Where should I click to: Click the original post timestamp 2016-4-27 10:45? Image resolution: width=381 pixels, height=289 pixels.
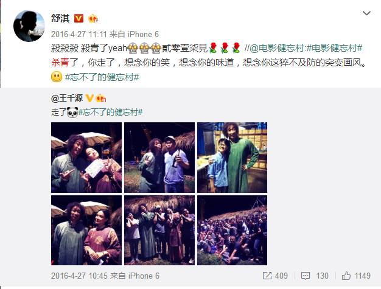point(79,276)
